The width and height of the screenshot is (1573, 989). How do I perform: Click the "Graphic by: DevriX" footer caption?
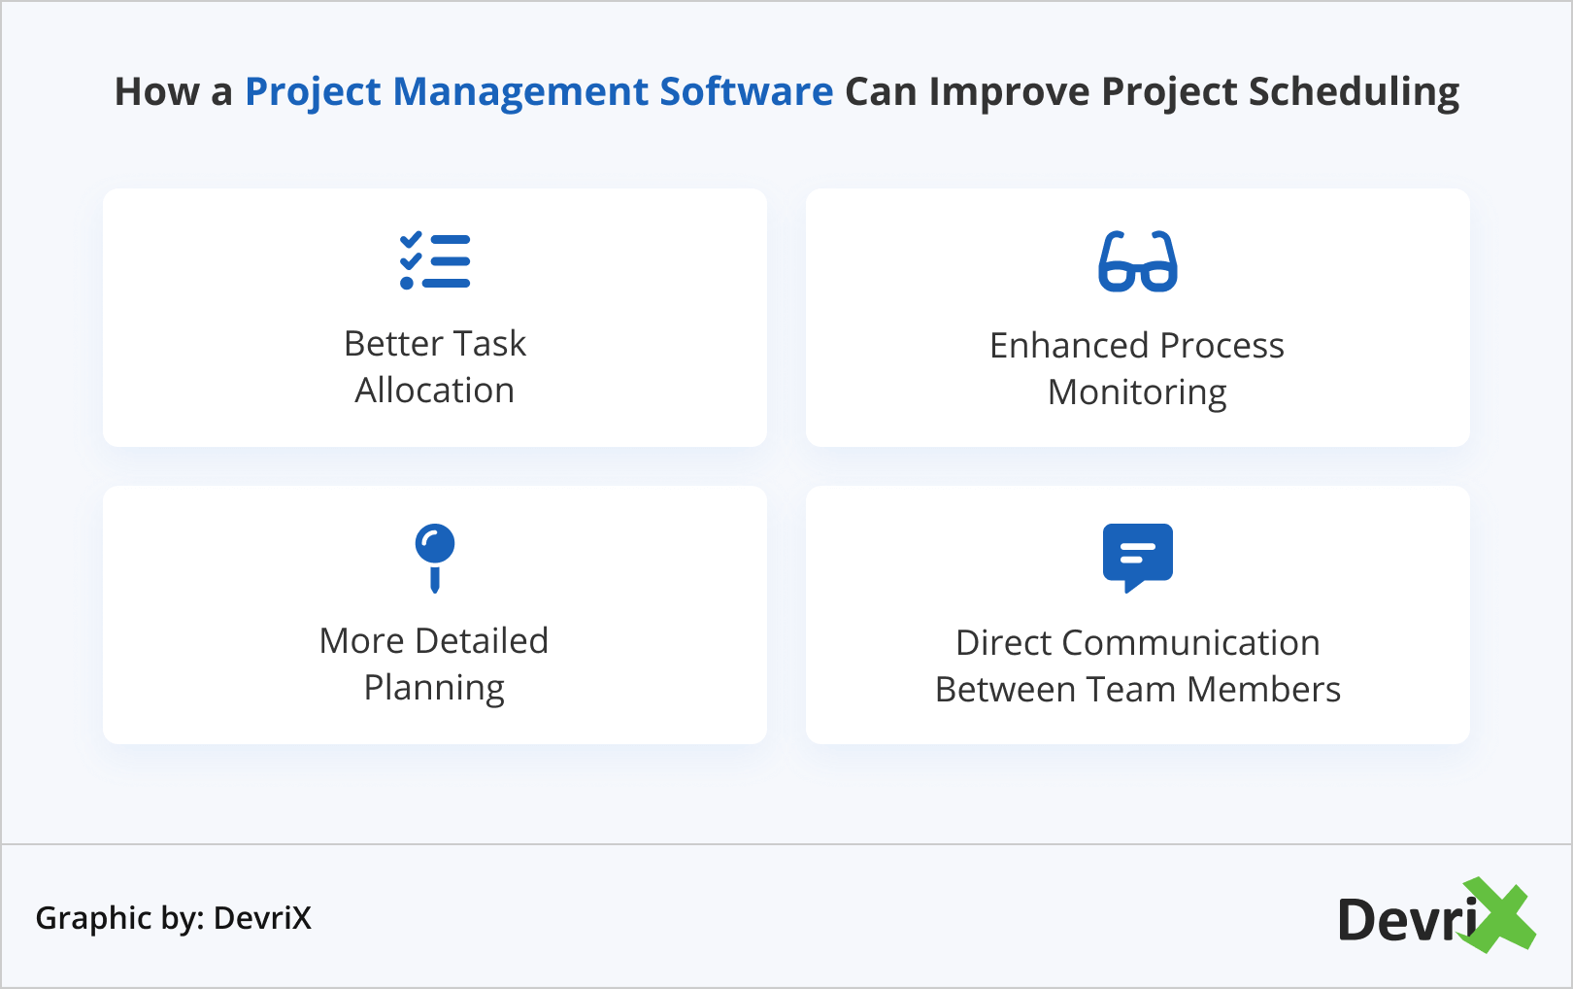(174, 918)
